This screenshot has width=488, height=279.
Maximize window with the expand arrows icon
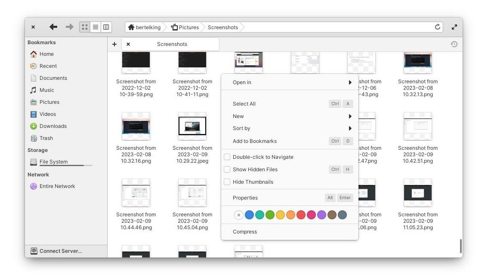click(x=454, y=27)
